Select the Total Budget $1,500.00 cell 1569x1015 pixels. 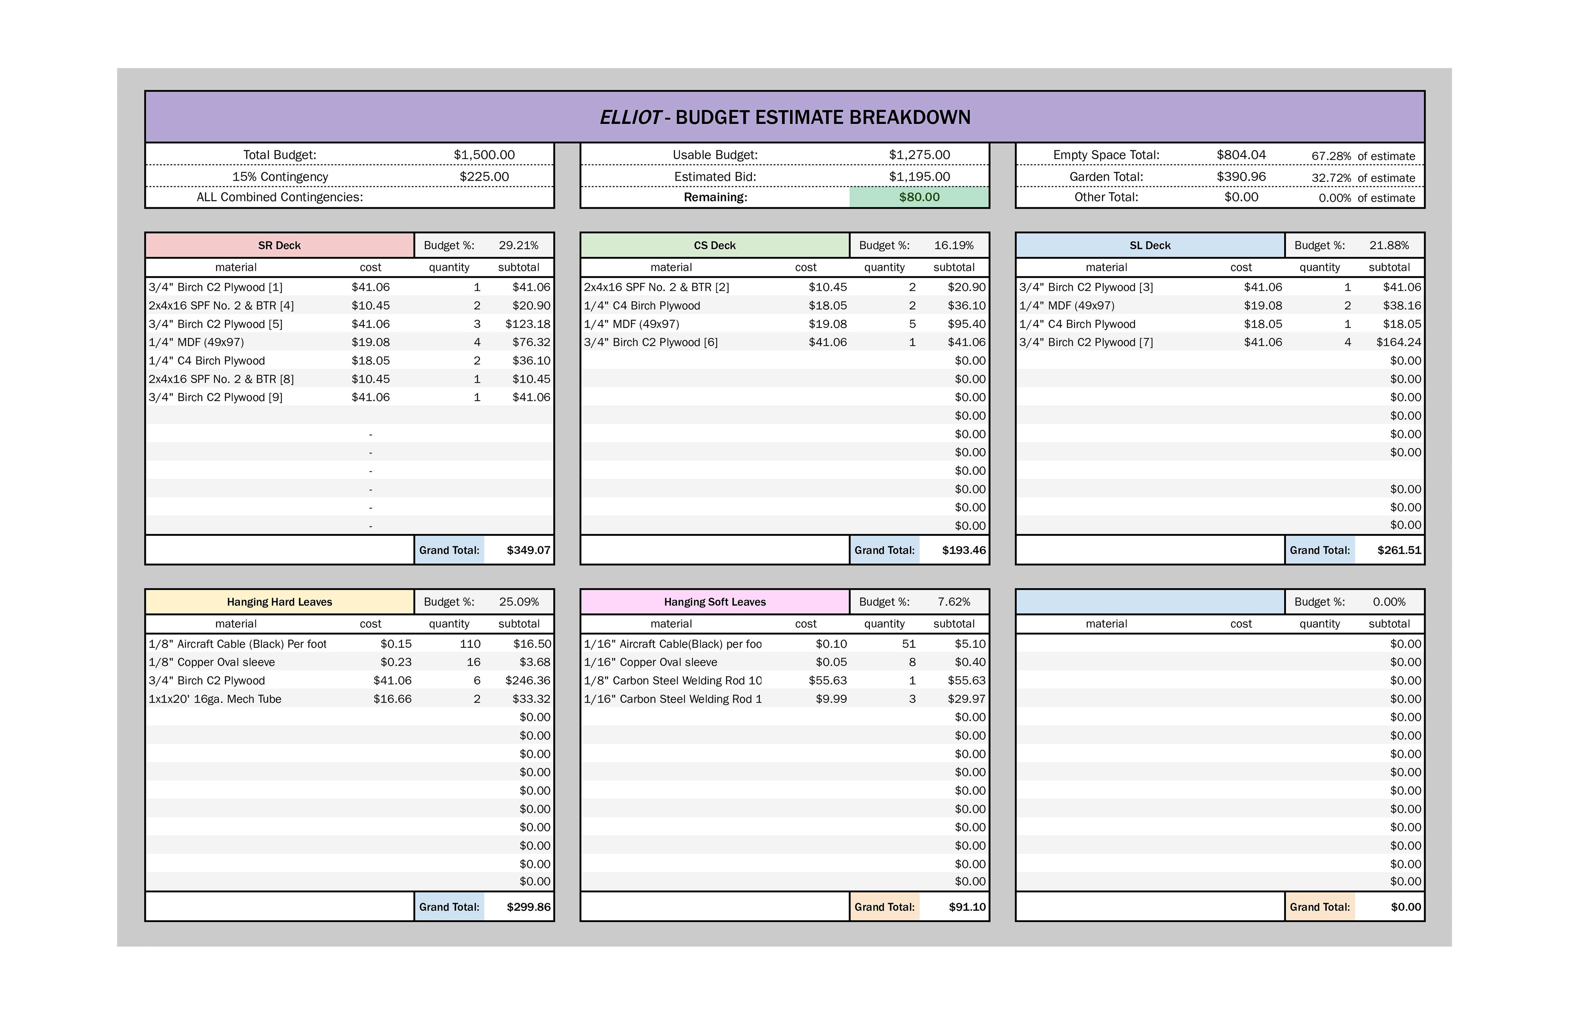(484, 155)
